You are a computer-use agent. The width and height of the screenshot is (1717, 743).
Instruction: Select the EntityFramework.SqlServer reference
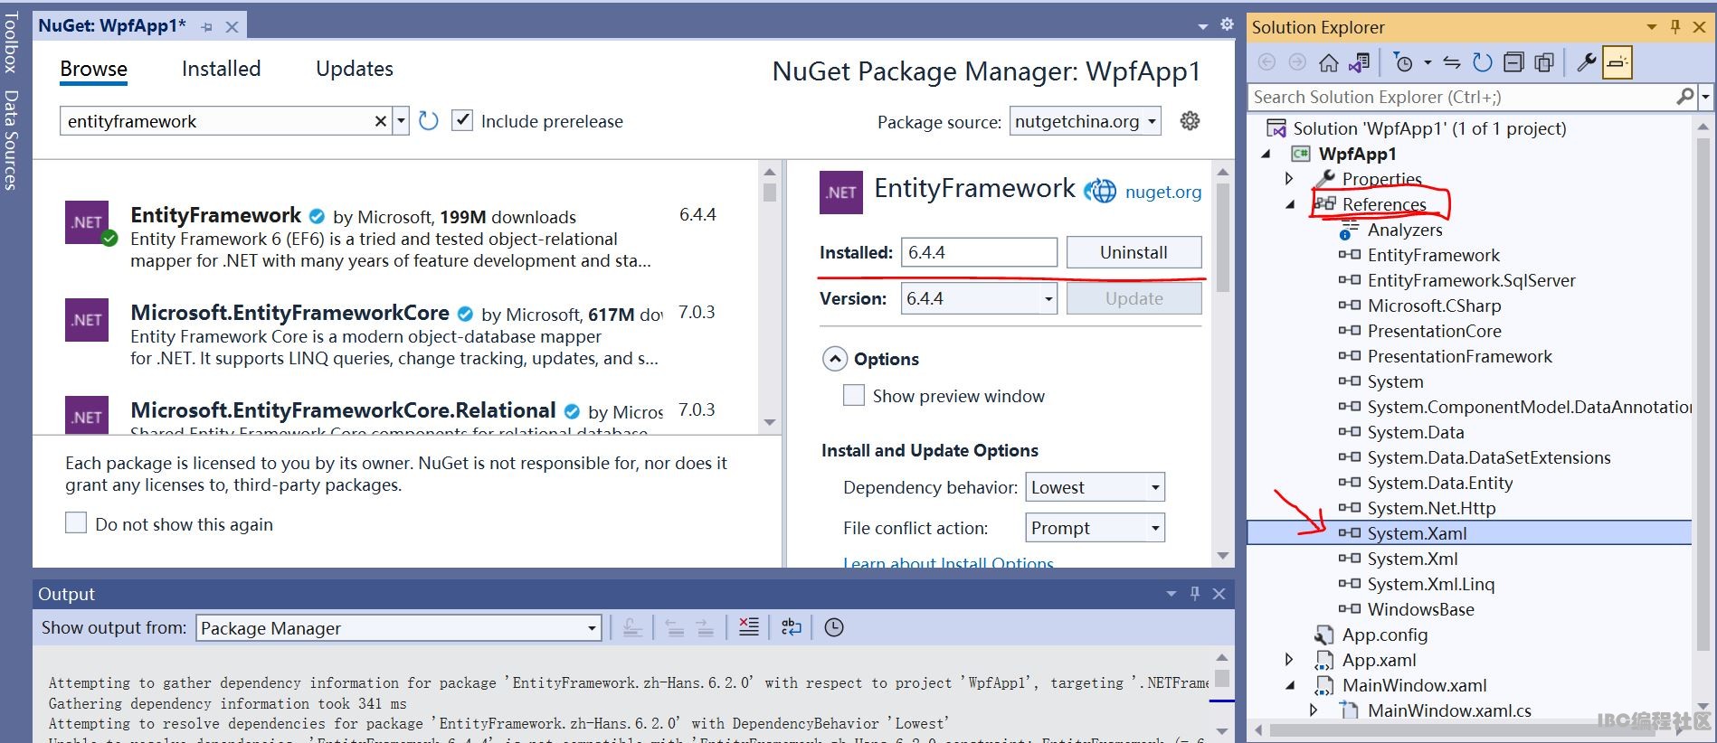click(1471, 280)
